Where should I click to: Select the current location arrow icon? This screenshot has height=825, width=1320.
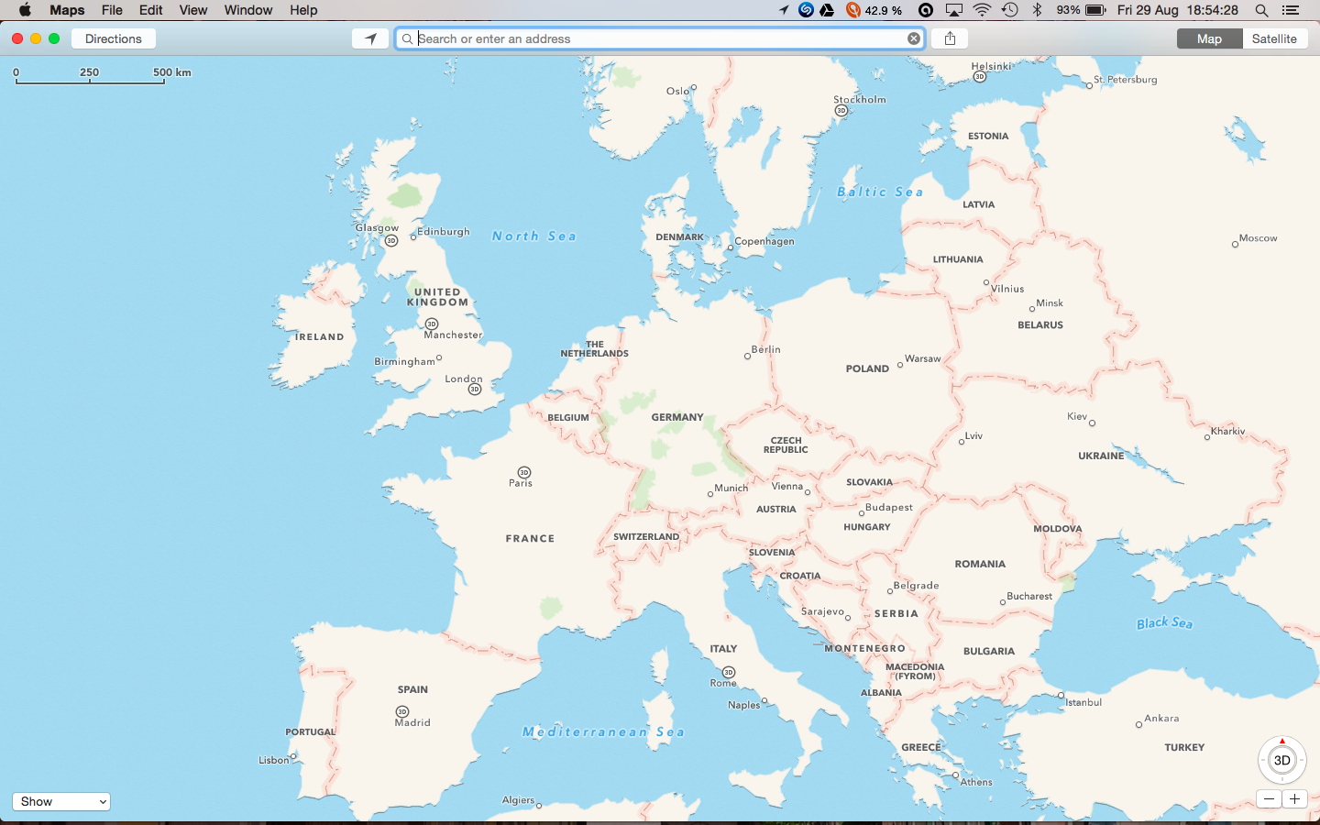click(370, 38)
